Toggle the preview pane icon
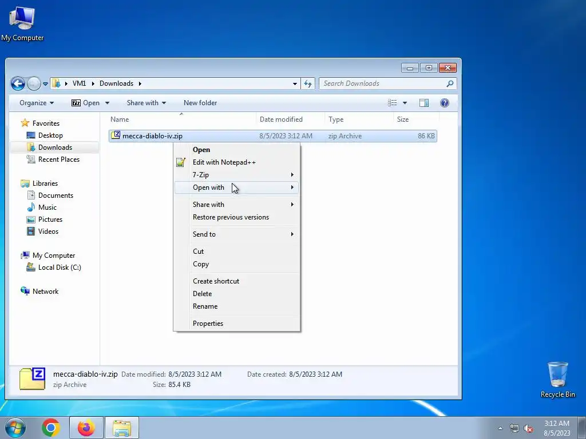Image resolution: width=586 pixels, height=439 pixels. point(424,103)
